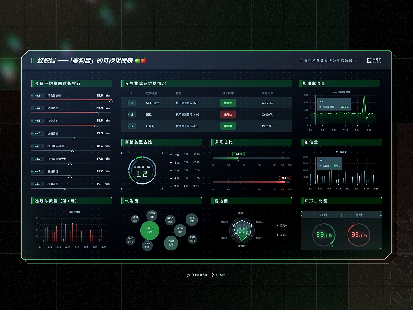
Task: Click the 故障设施 column header
Action: (152, 93)
